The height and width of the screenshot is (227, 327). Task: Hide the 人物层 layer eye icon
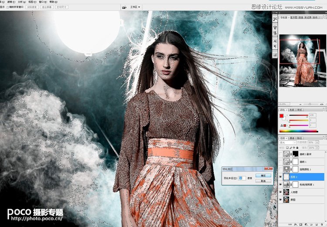pos(280,192)
